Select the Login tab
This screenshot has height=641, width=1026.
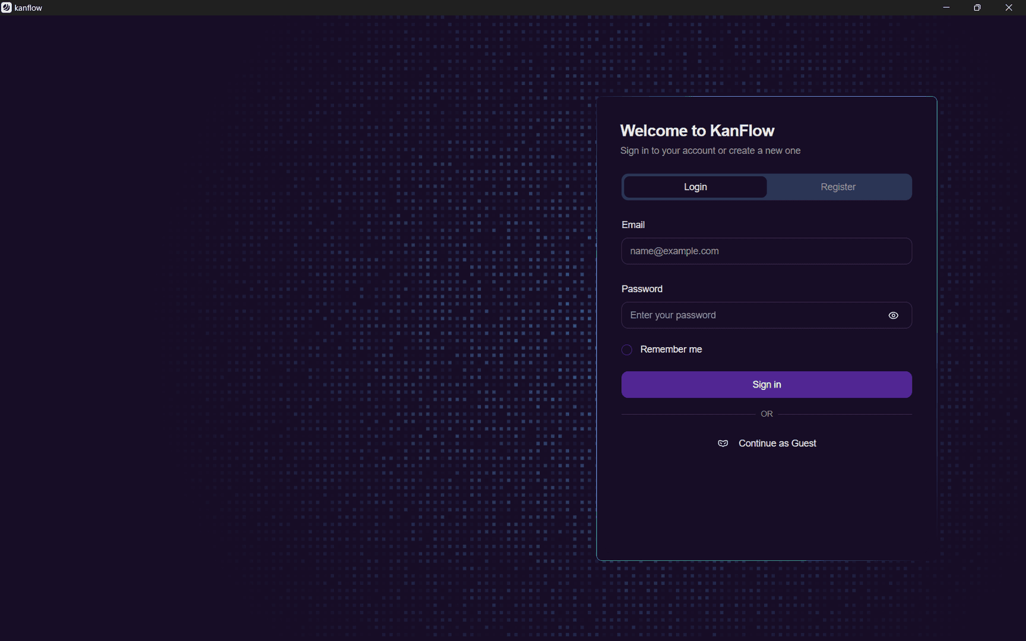(x=695, y=186)
